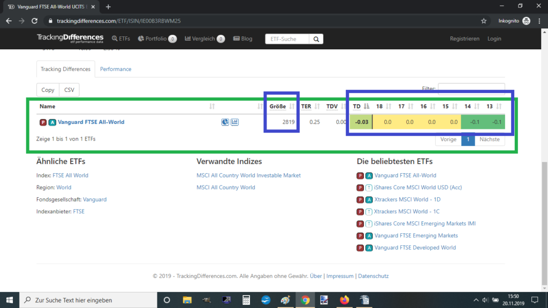The image size is (548, 308).
Task: Open the FTSE All World index link
Action: tap(70, 175)
